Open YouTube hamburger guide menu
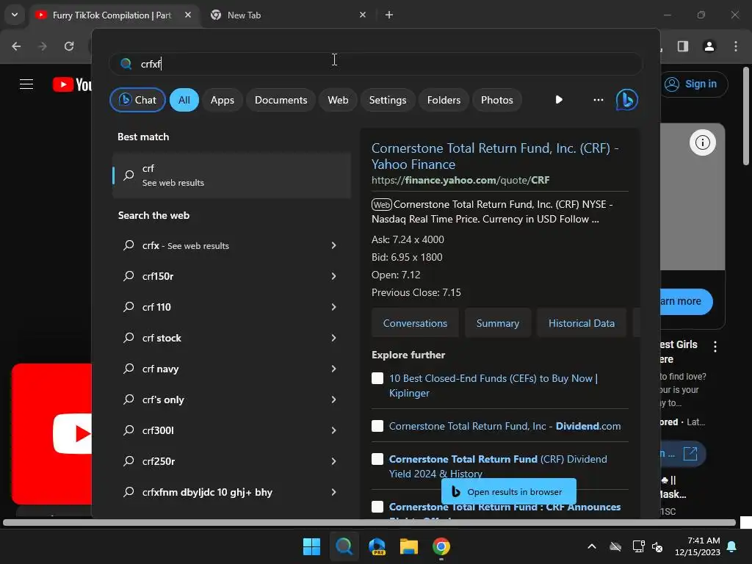 pyautogui.click(x=26, y=84)
